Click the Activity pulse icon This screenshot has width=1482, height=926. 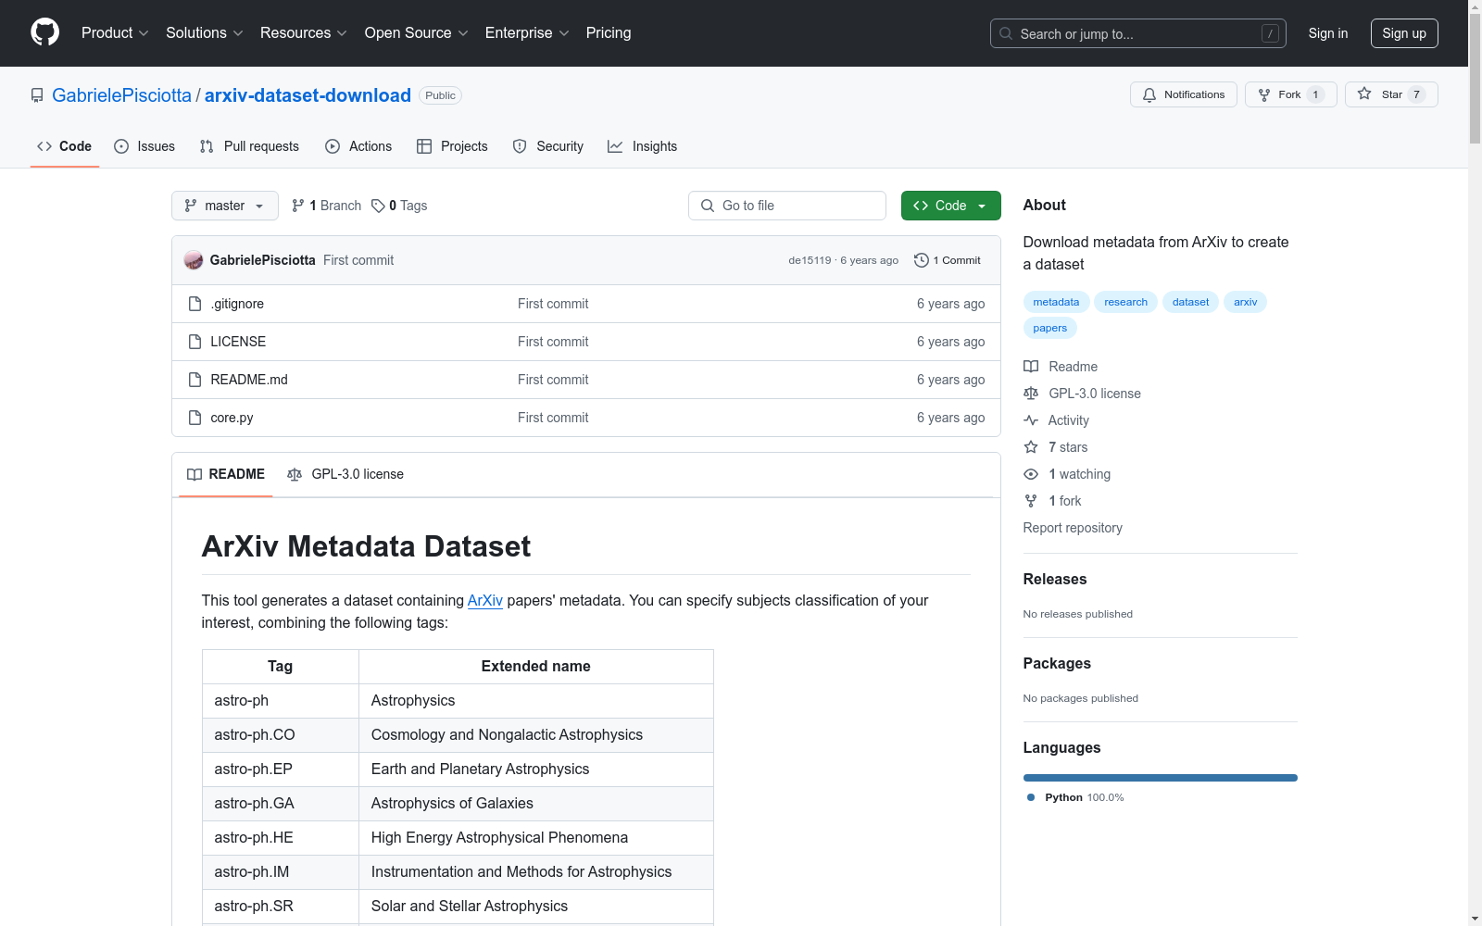click(1031, 420)
